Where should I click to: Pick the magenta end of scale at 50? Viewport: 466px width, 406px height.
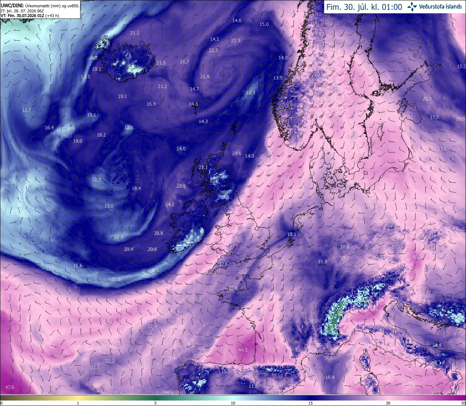[463, 398]
